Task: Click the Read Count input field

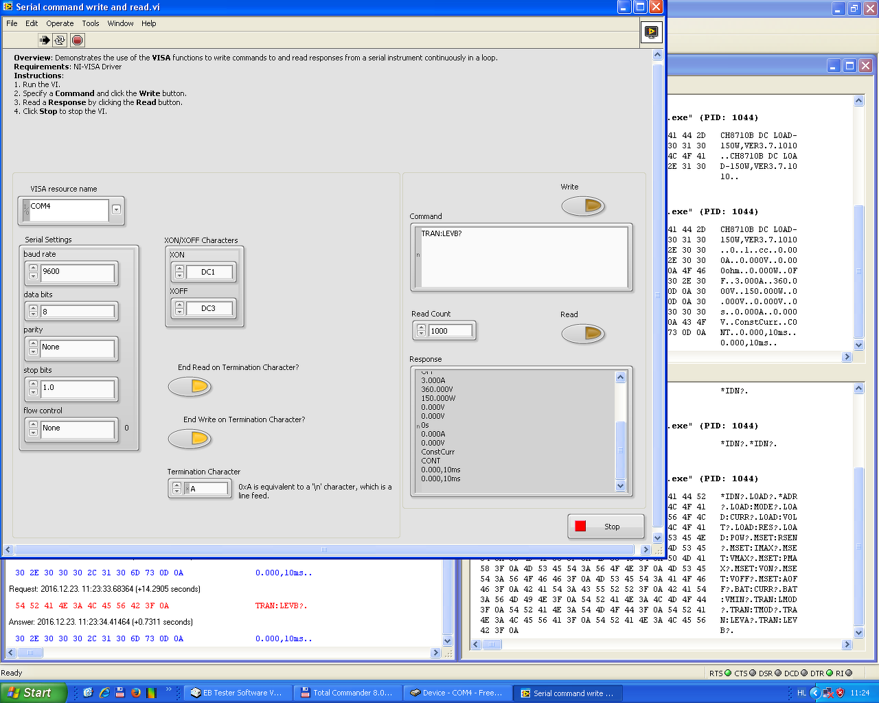Action: tap(450, 331)
